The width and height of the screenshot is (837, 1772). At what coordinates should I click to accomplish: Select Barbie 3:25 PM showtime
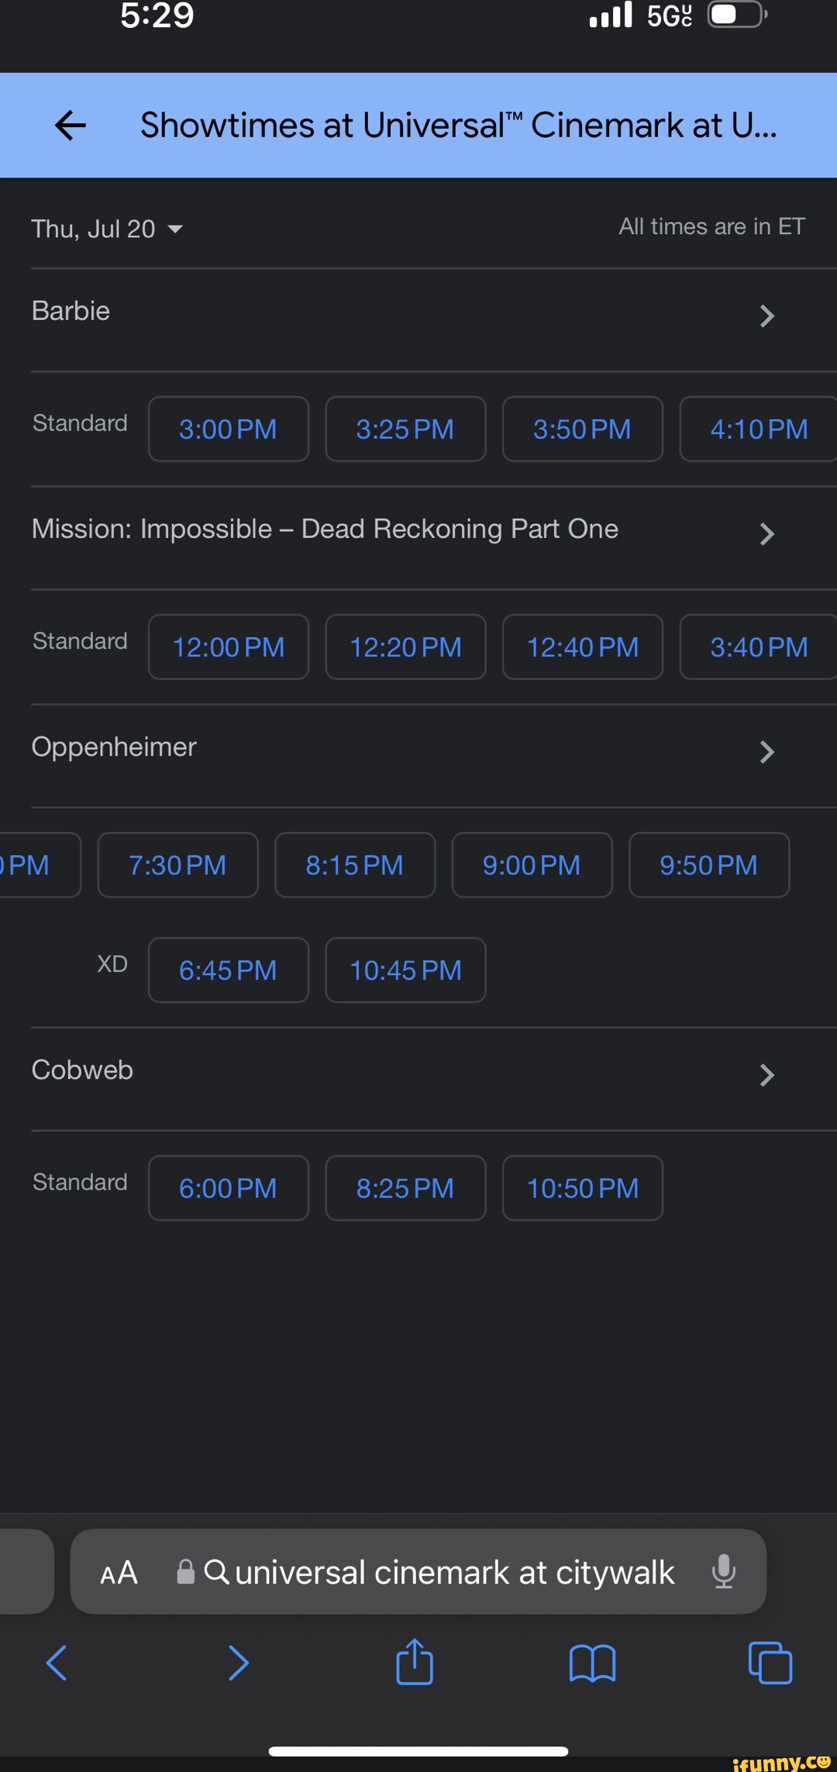tap(405, 429)
